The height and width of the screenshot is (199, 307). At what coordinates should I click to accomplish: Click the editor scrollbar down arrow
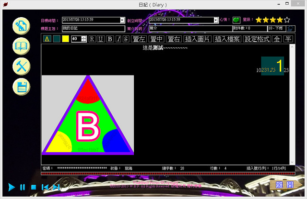pyautogui.click(x=292, y=162)
